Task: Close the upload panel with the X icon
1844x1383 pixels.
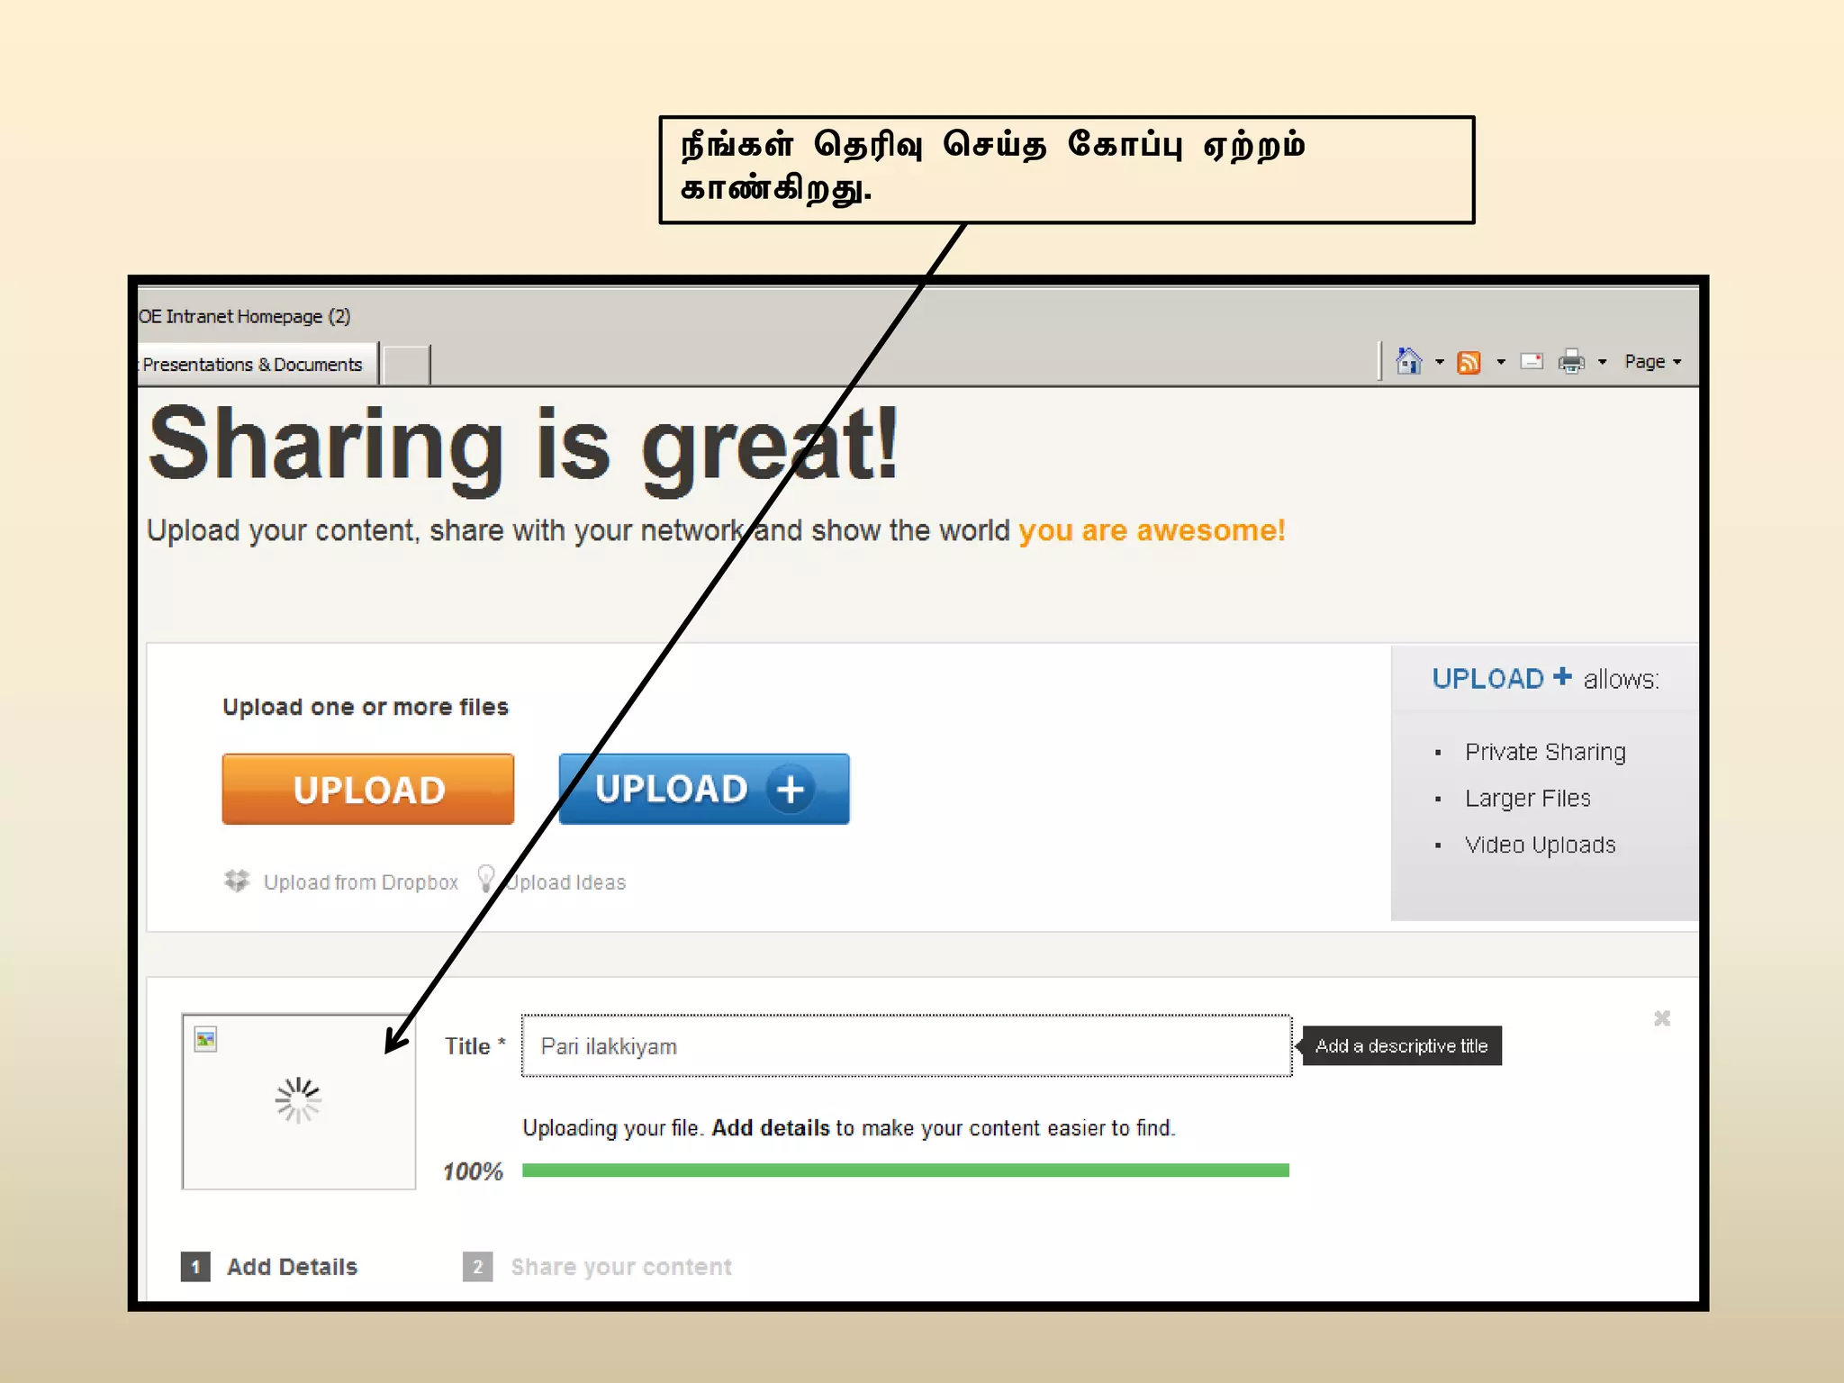Action: coord(1662,1018)
